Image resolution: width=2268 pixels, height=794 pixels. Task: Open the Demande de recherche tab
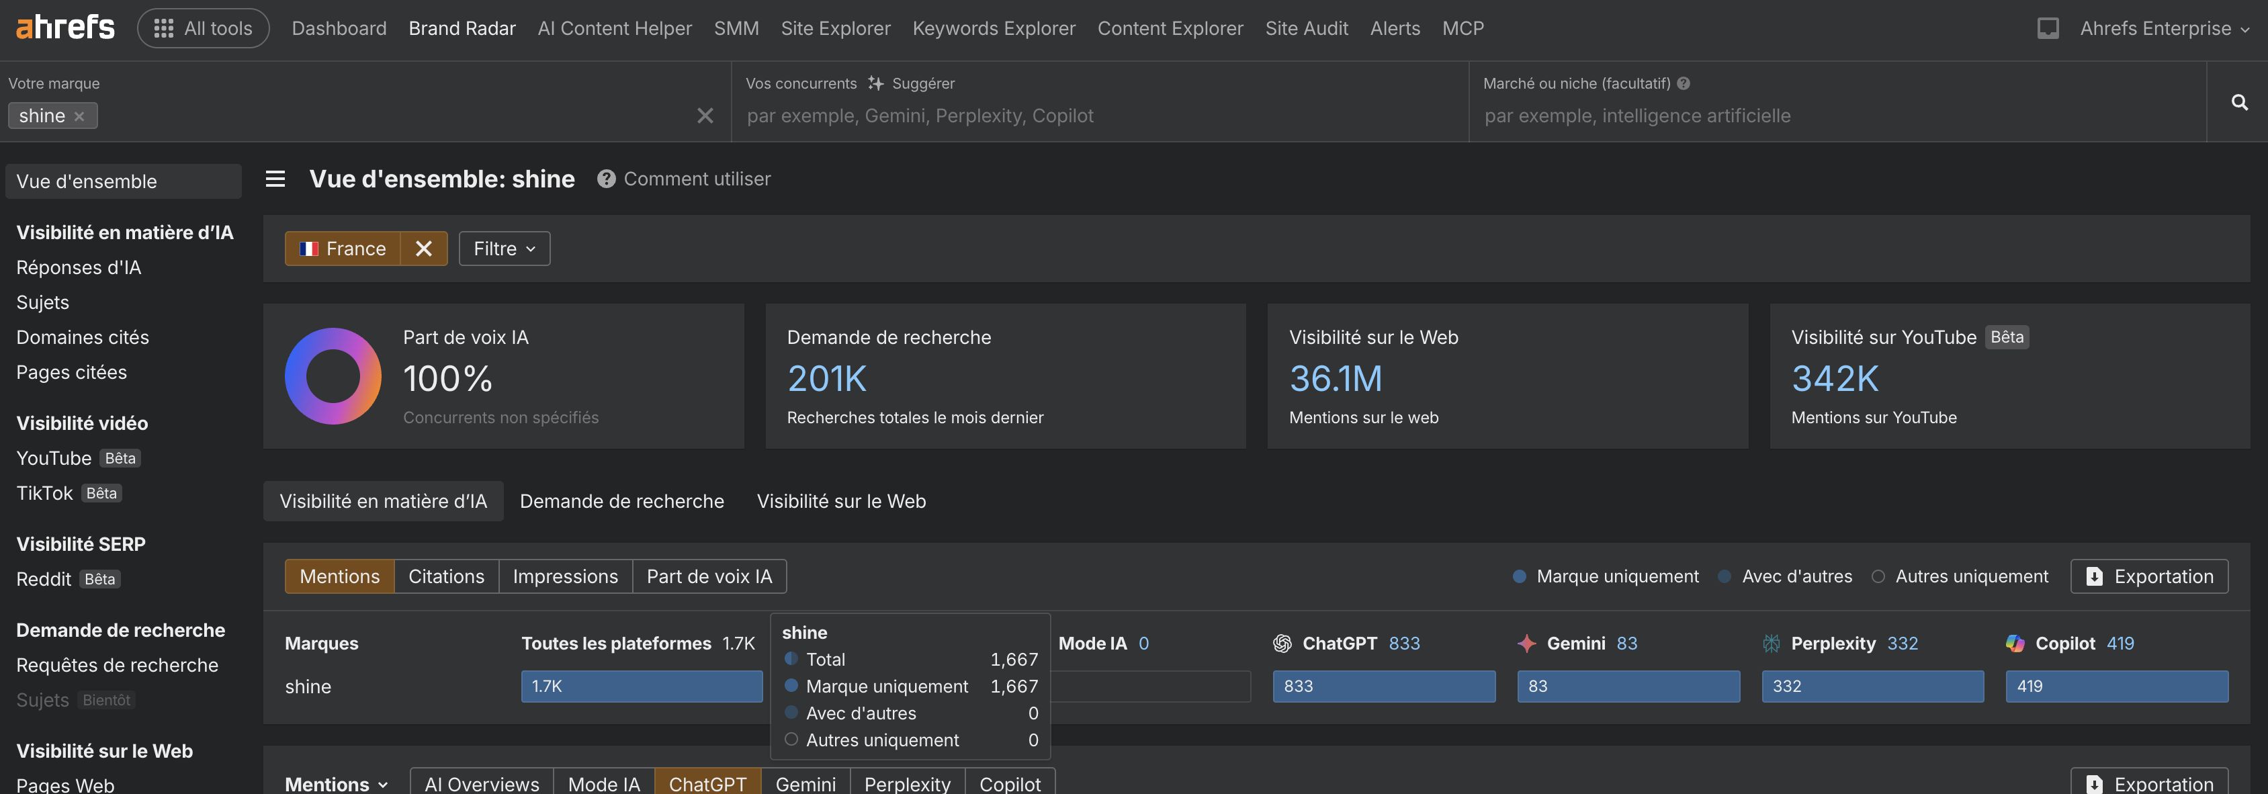[621, 501]
